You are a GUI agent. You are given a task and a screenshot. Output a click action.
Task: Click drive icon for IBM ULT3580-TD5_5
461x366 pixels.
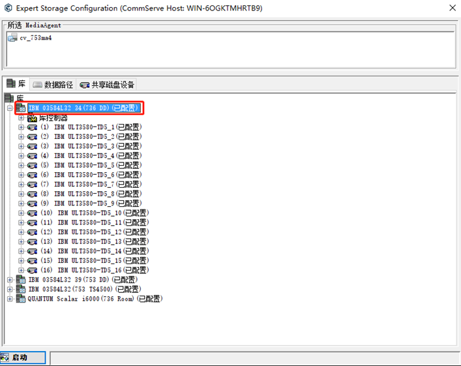tap(32, 165)
